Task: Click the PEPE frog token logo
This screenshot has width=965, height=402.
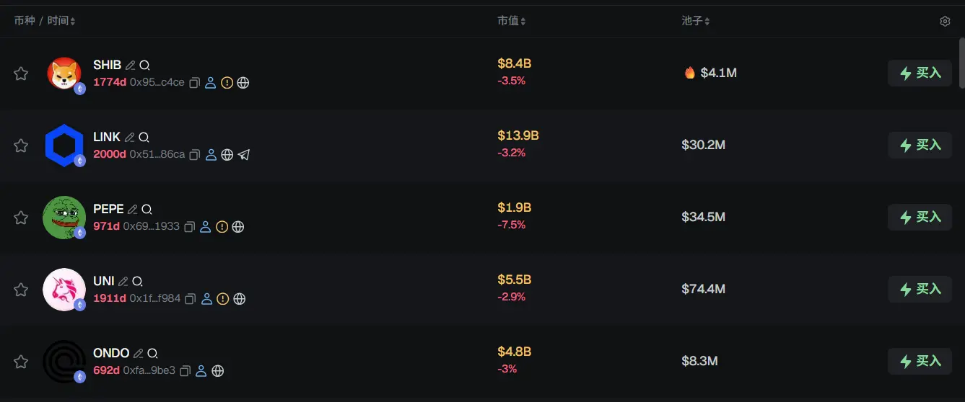Action: (64, 217)
